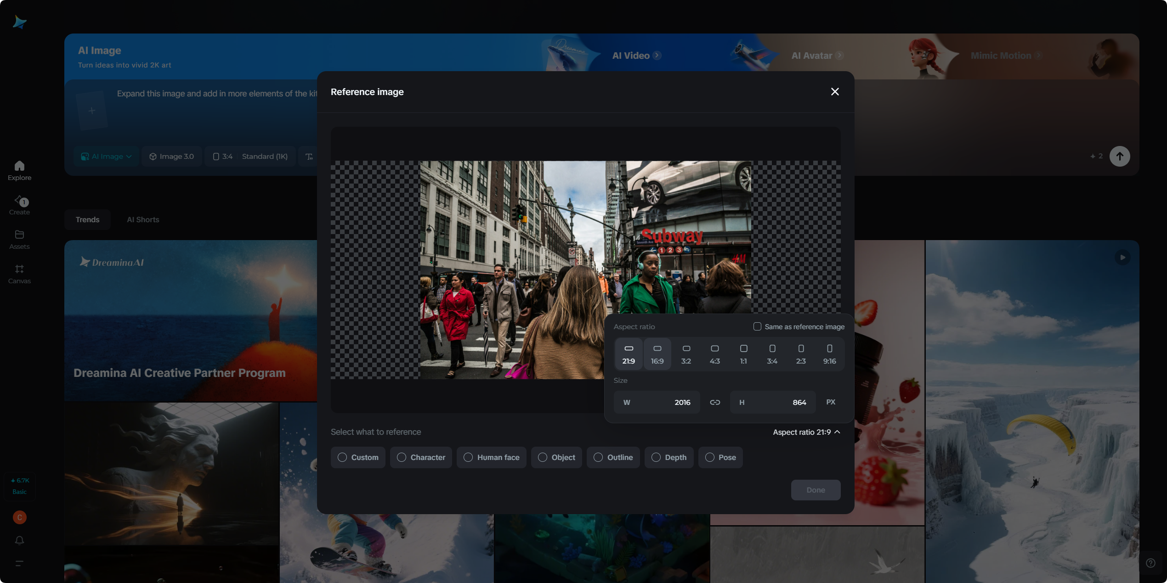This screenshot has width=1167, height=583.
Task: Open the AI Image mode dropdown
Action: (106, 156)
